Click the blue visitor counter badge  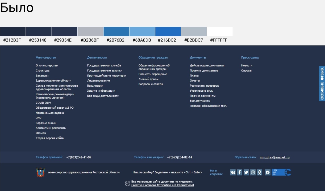point(281,172)
